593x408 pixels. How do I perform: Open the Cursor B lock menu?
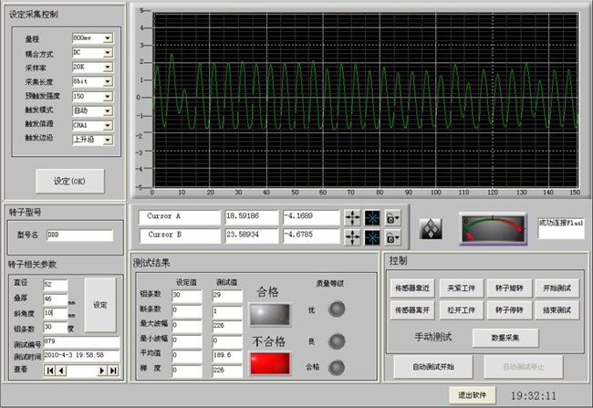pyautogui.click(x=395, y=237)
